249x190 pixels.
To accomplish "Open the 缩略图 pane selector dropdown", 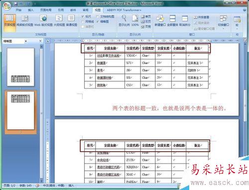I will click(26, 41).
